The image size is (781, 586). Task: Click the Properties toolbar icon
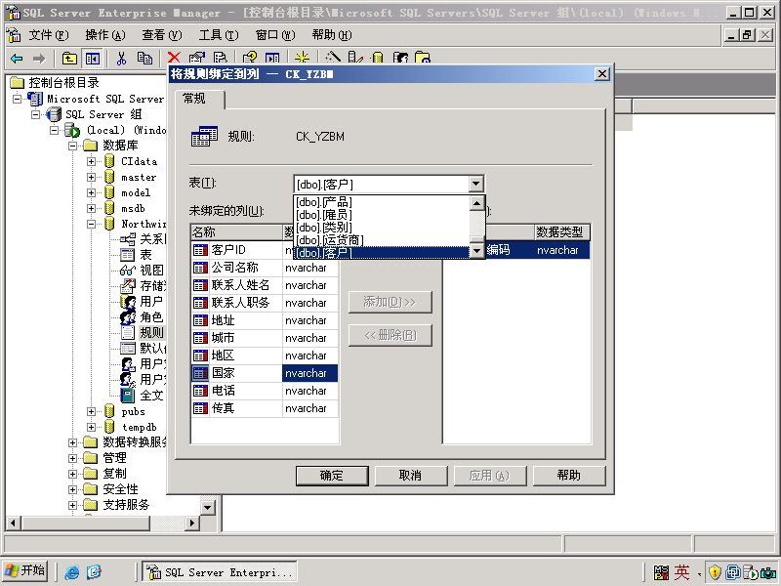197,58
